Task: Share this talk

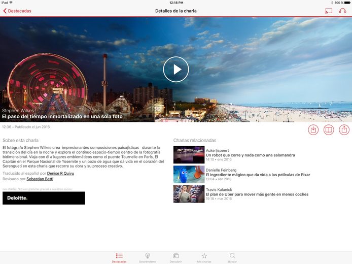Action: coord(344,129)
